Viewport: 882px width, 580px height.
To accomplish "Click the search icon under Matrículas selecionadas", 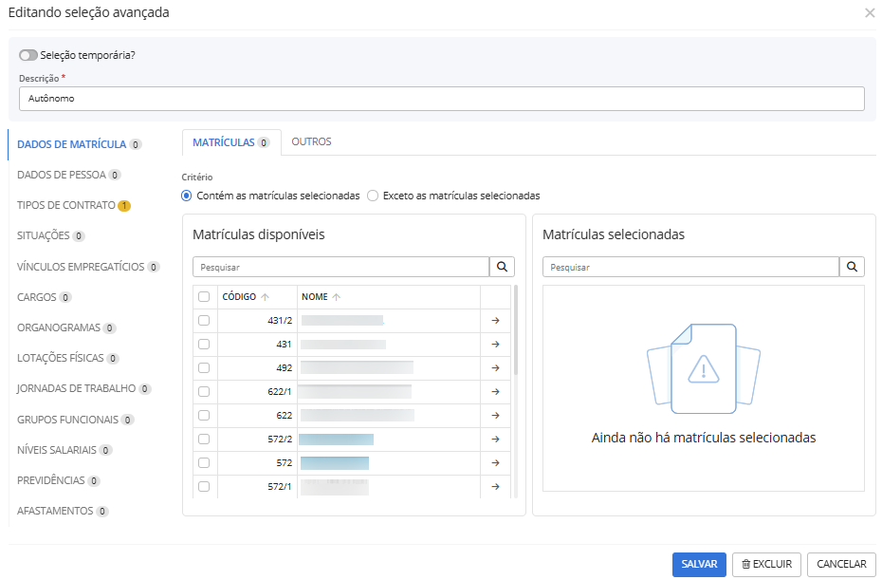I will click(x=852, y=267).
